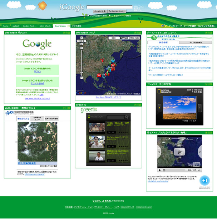The width and height of the screenshot is (217, 221).
Task: Open the Green TV gadget menu dropdown
Action: point(135,105)
